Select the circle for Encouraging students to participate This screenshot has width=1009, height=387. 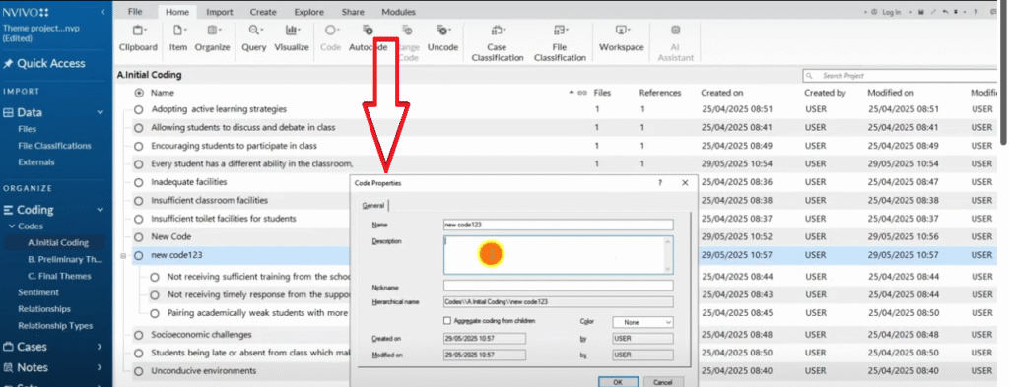(x=138, y=146)
